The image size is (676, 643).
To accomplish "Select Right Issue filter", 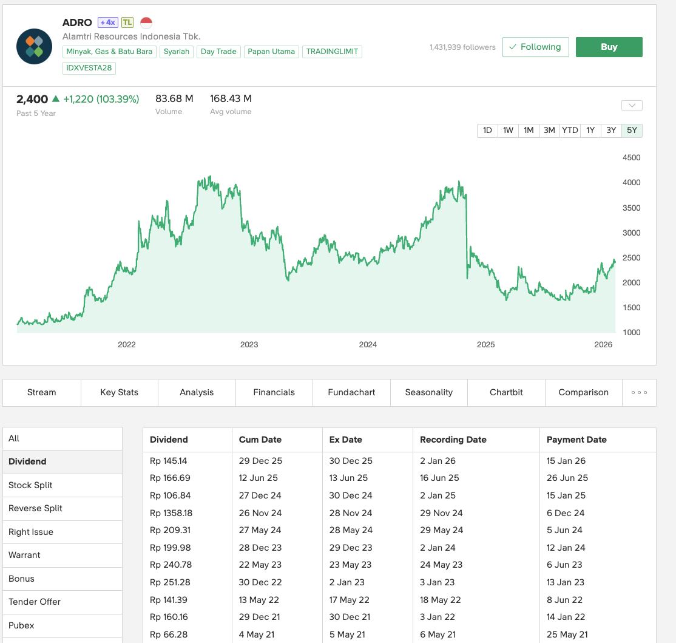I will coord(31,532).
